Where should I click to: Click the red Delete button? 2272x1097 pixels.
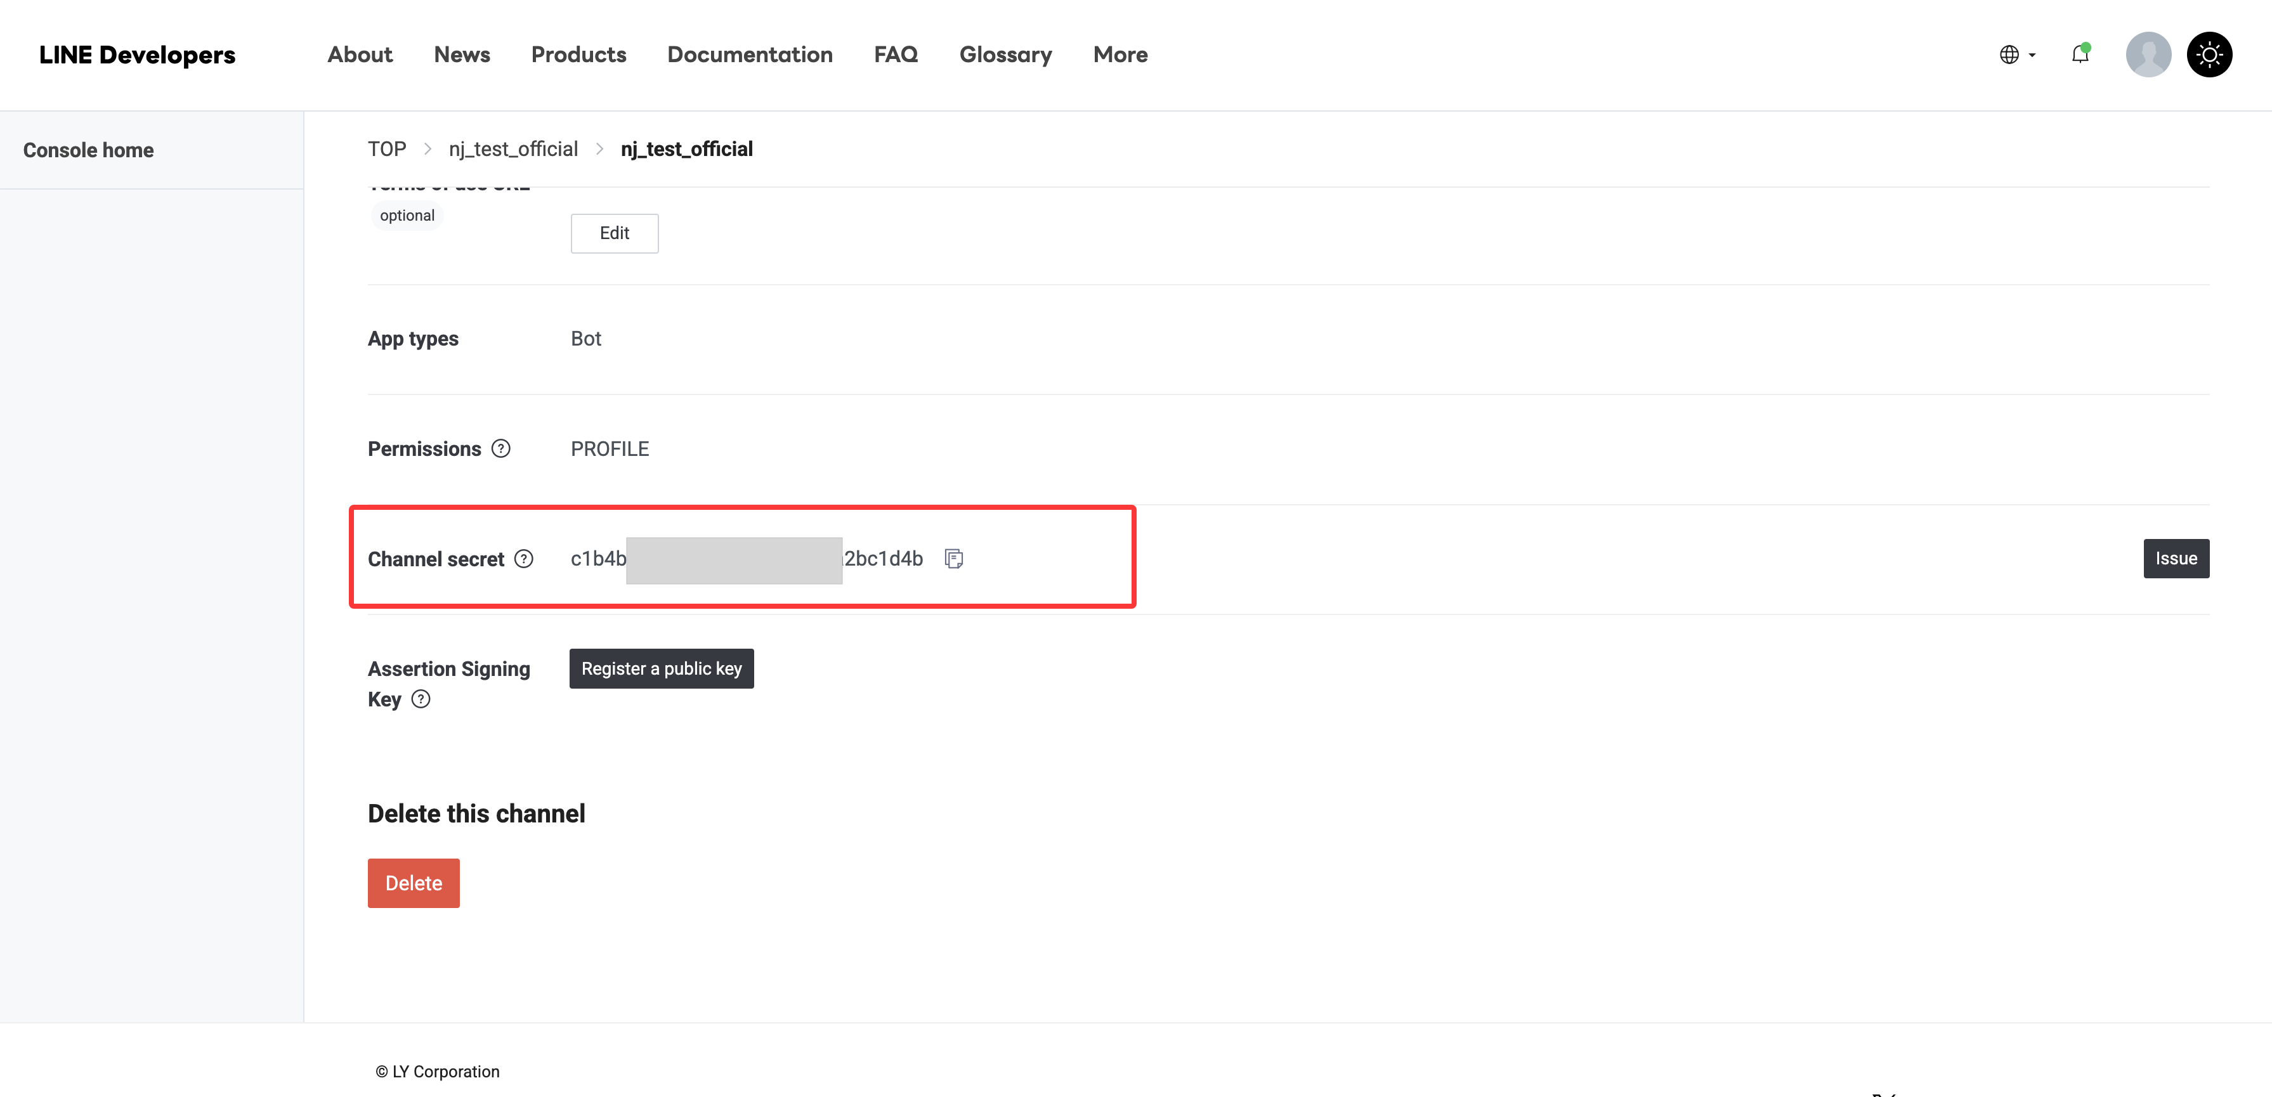[x=414, y=883]
